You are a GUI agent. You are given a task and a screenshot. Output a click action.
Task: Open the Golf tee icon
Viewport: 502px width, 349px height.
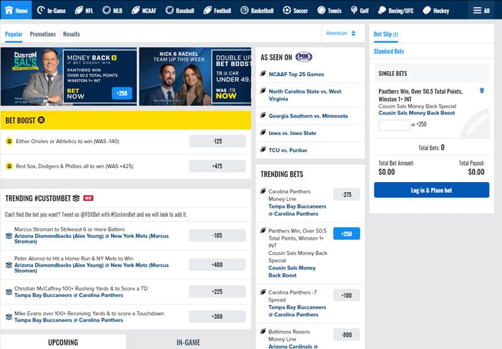(x=354, y=10)
